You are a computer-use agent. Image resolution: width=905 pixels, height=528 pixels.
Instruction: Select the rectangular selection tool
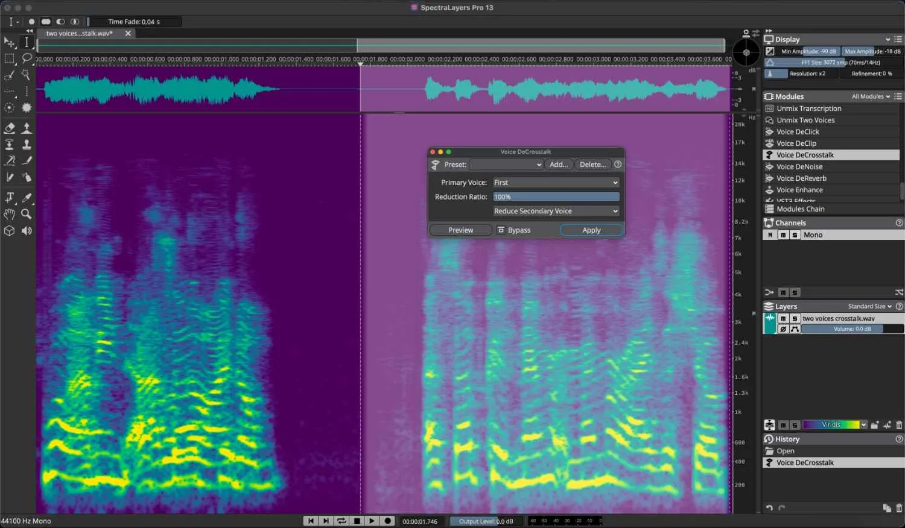(10, 58)
